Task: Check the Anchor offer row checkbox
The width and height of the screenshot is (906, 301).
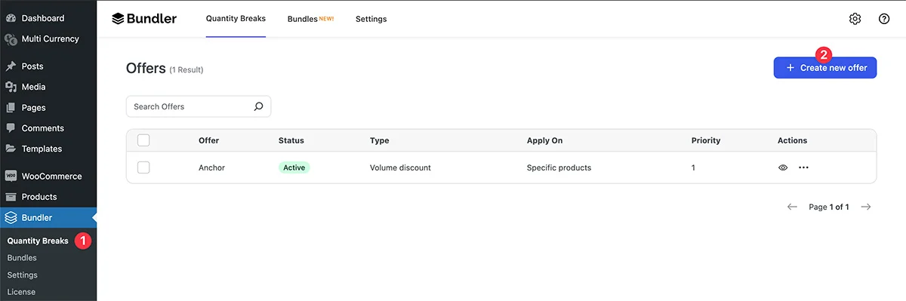Action: [x=143, y=167]
